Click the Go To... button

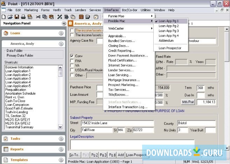(74, 155)
